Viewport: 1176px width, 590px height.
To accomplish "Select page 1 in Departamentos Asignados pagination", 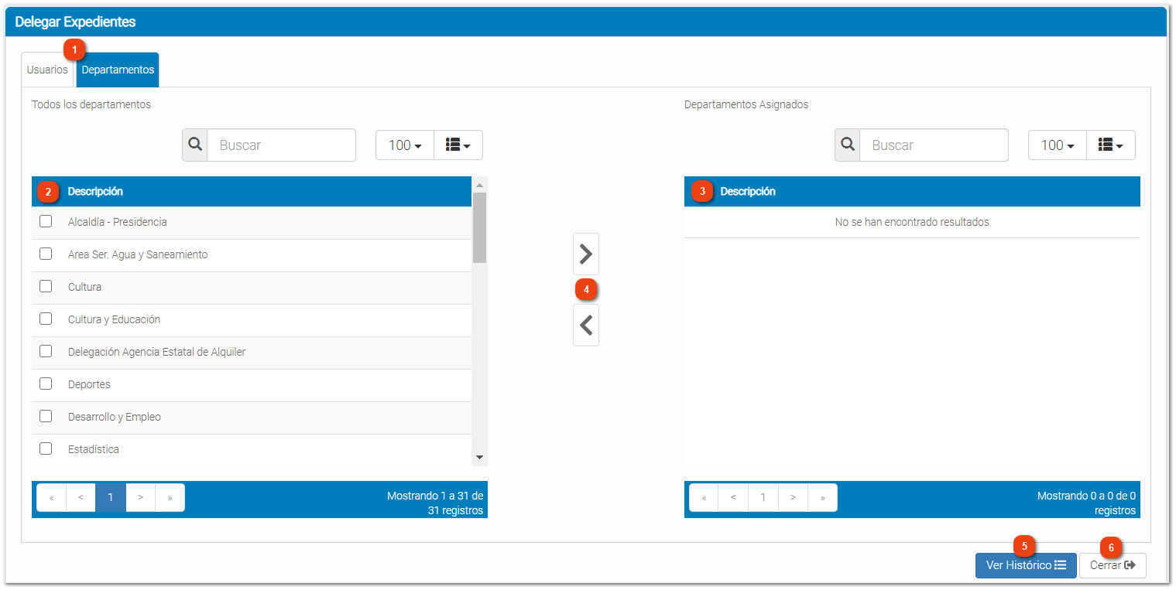I will 763,498.
